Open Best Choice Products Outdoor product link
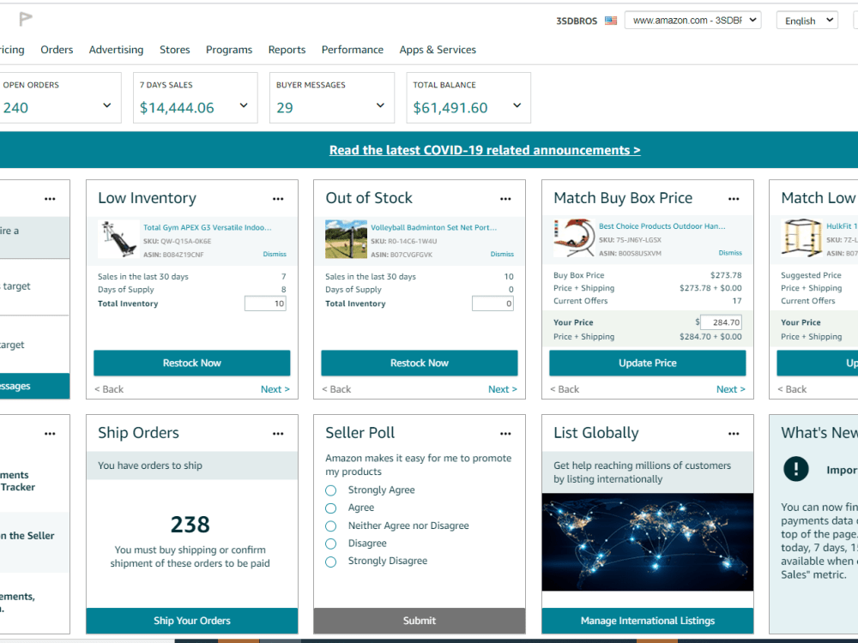This screenshot has height=643, width=858. coord(662,225)
